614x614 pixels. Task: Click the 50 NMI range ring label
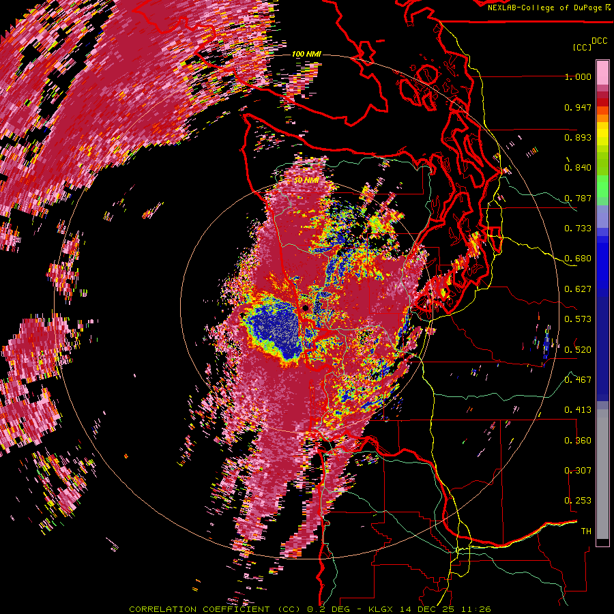(306, 181)
